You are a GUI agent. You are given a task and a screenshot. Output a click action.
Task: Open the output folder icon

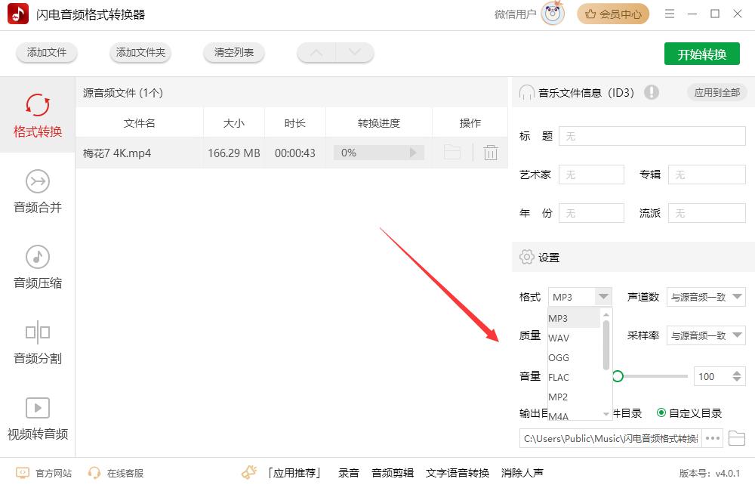(736, 438)
